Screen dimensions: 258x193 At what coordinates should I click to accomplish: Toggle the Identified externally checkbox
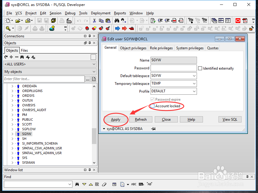pos(200,68)
